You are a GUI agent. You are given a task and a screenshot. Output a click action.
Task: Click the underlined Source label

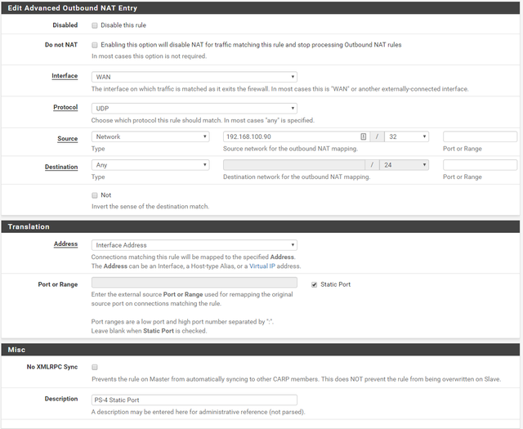67,139
